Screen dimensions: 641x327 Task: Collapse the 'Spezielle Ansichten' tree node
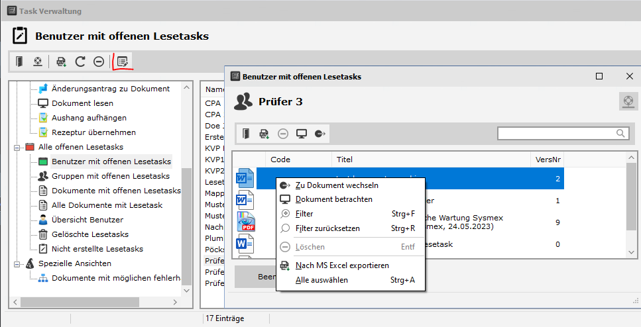coord(18,263)
